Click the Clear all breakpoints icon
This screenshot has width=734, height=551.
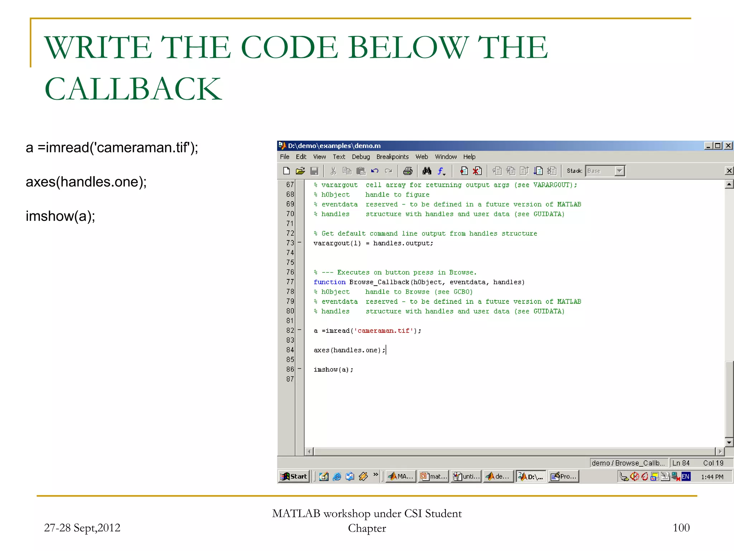(x=477, y=171)
